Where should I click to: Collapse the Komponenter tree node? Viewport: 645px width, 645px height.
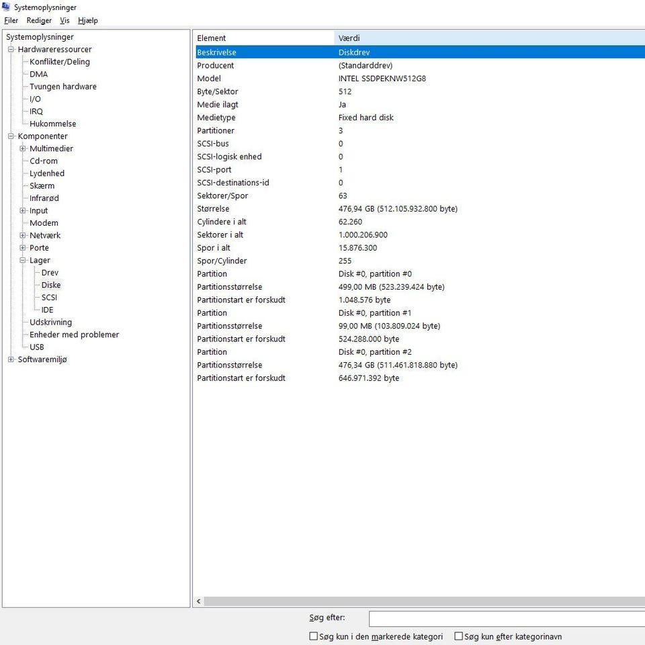pos(11,136)
